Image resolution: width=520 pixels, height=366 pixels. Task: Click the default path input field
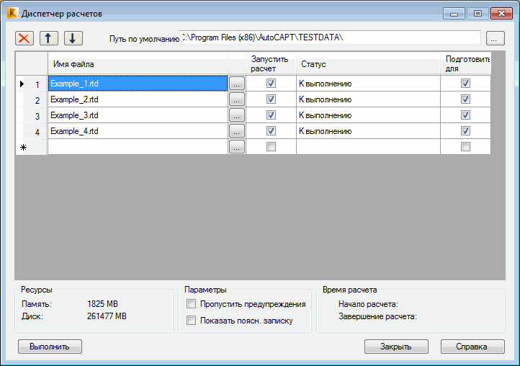click(x=329, y=37)
